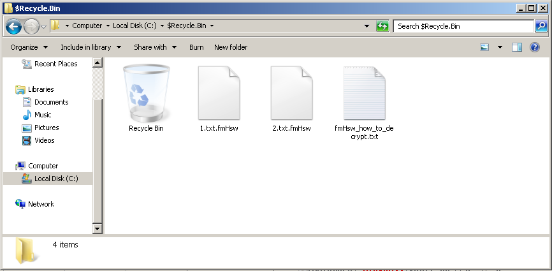Click inside the Search $Recycle.Bin field
Viewport: 552px width, 271px height.
pos(462,26)
